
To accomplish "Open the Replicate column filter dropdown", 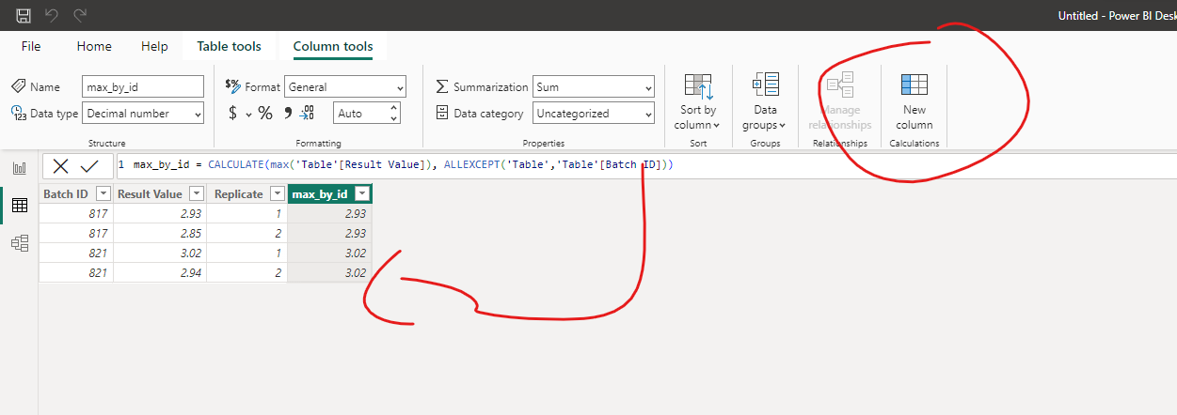I will pyautogui.click(x=277, y=193).
